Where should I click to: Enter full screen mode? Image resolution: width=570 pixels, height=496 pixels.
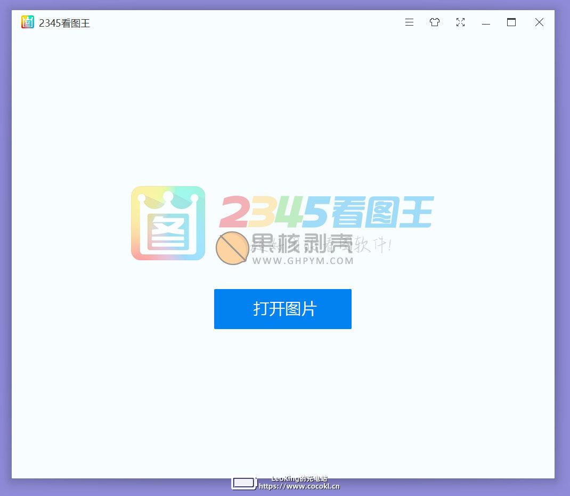[461, 22]
